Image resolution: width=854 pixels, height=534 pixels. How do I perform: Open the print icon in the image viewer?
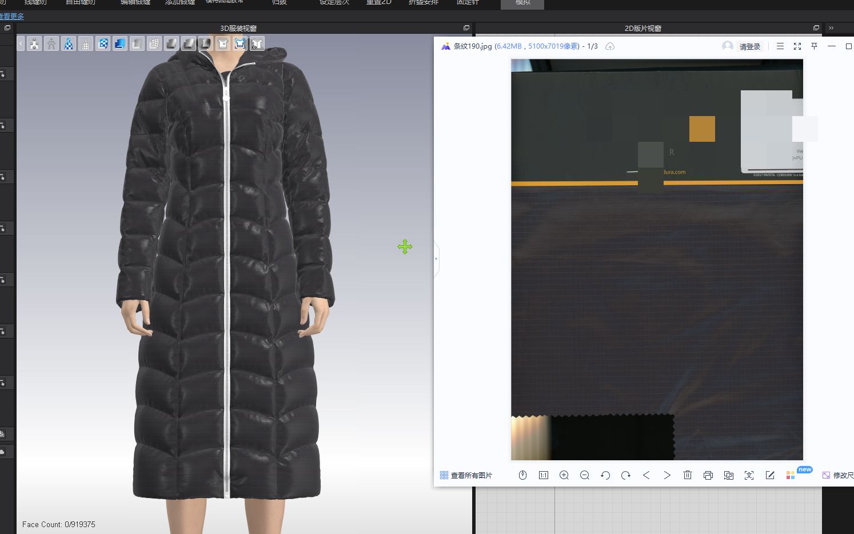(708, 475)
